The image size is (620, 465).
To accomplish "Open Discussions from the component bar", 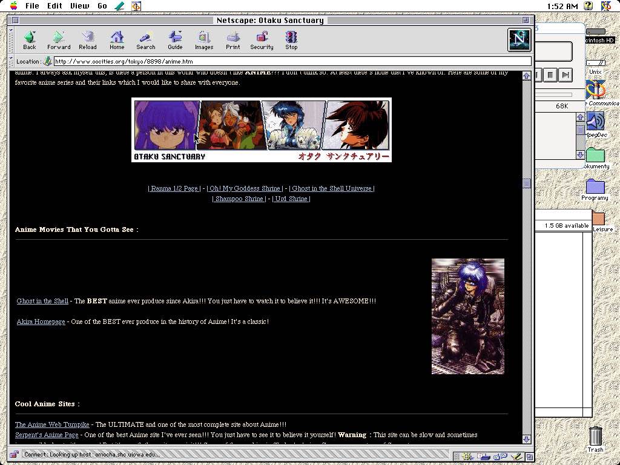I will click(x=501, y=457).
